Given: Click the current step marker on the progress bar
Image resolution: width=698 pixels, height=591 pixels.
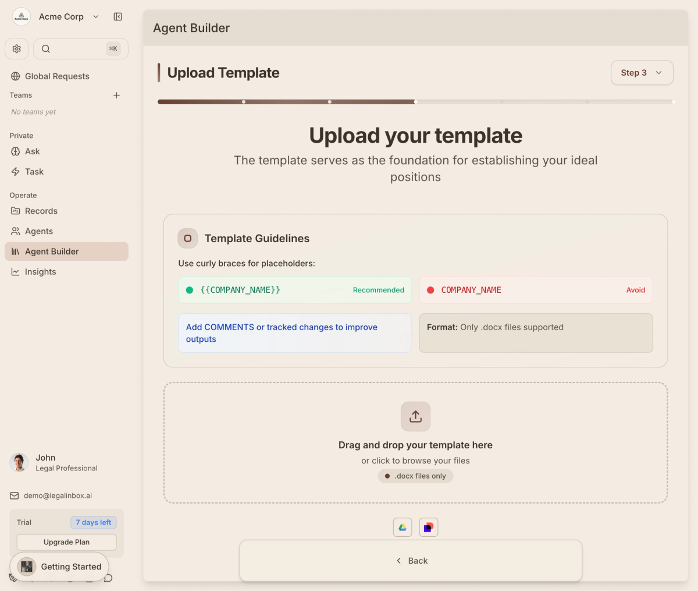Looking at the screenshot, I should pyautogui.click(x=415, y=102).
